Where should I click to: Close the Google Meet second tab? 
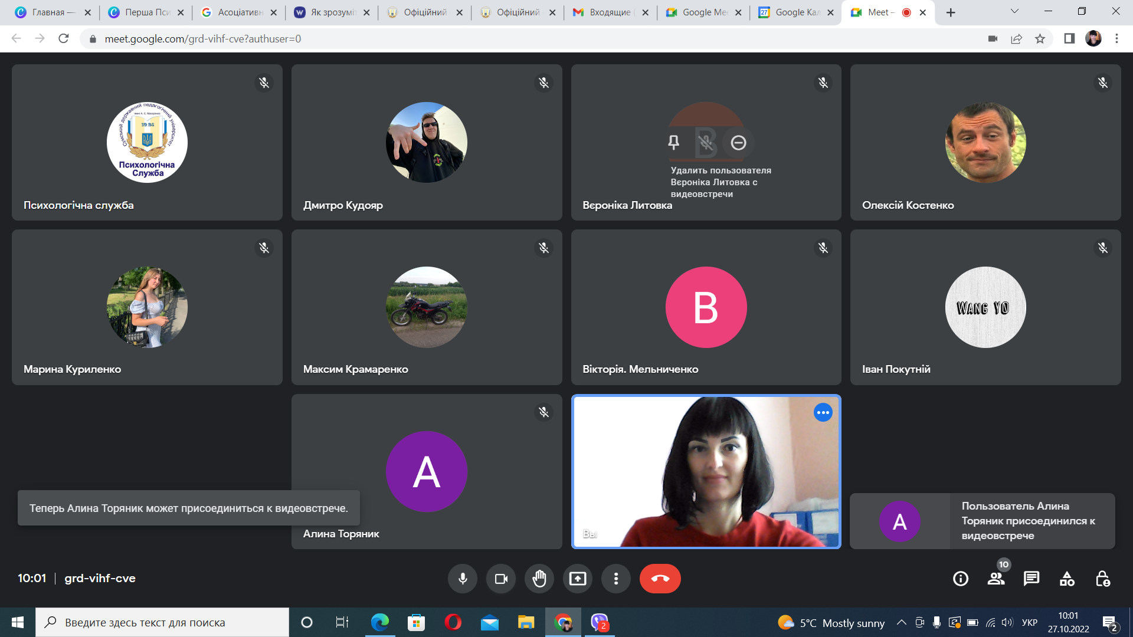coord(738,12)
